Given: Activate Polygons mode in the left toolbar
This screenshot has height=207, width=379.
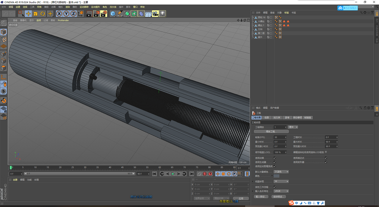Looking at the screenshot, I should (x=4, y=68).
